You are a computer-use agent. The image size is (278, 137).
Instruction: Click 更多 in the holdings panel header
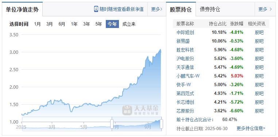(x=265, y=9)
